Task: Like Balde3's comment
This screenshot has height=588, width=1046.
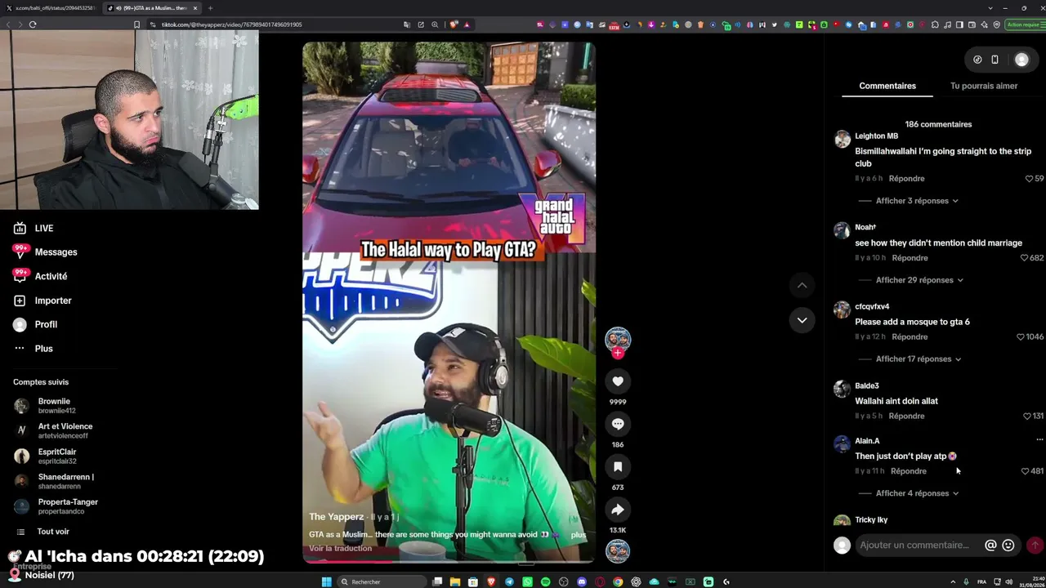Action: click(x=1027, y=416)
